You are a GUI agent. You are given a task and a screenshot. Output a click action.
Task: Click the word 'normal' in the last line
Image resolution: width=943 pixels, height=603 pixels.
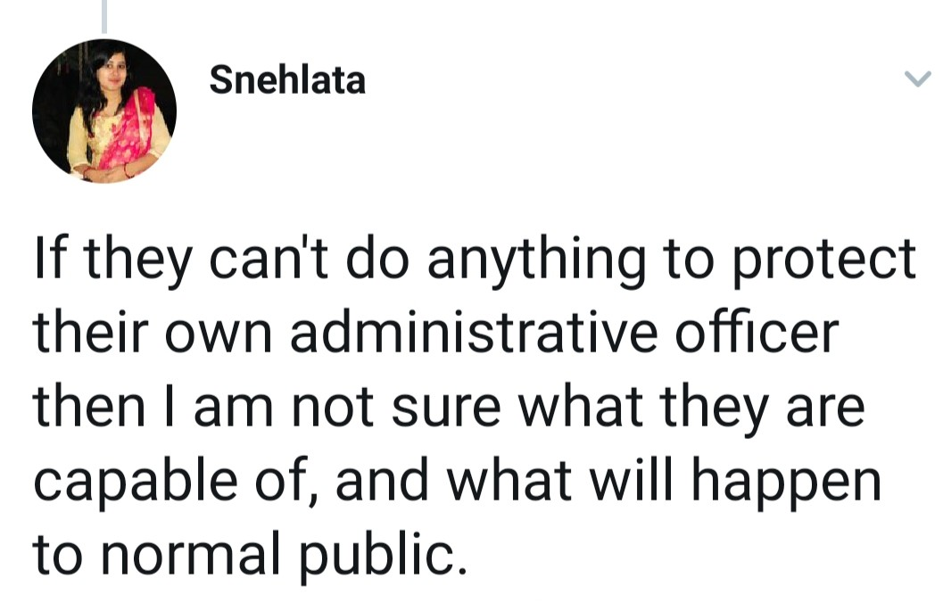[191, 554]
